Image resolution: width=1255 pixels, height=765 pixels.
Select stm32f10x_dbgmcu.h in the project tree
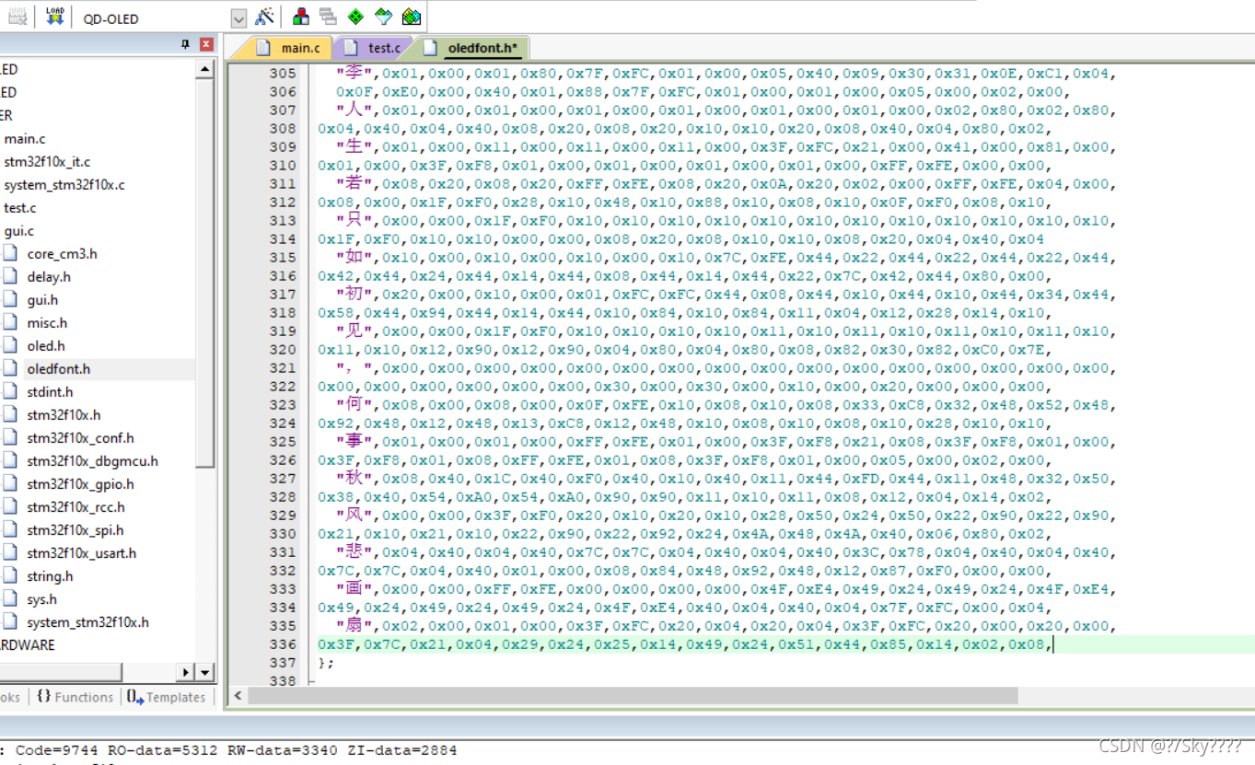click(92, 460)
